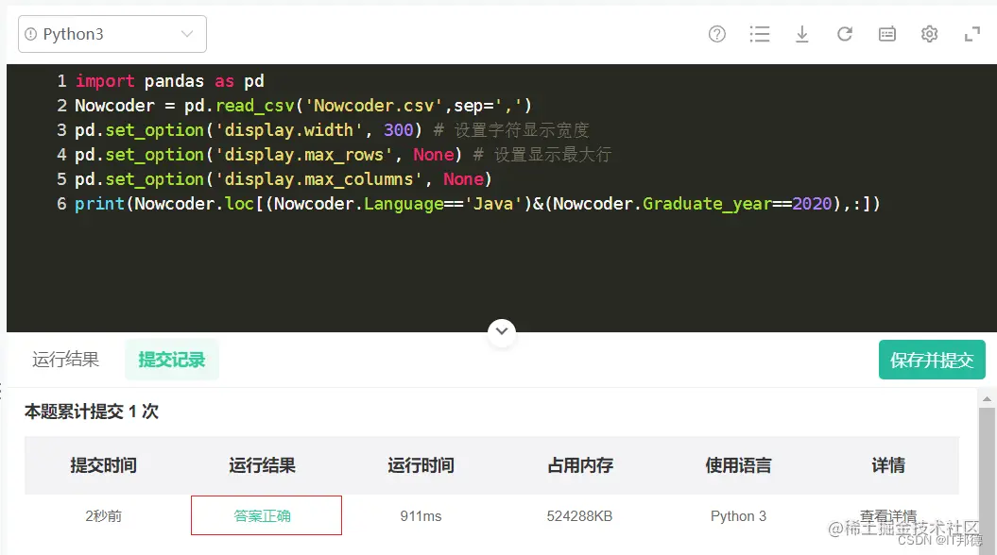Click the 占用内存 column header

[580, 465]
